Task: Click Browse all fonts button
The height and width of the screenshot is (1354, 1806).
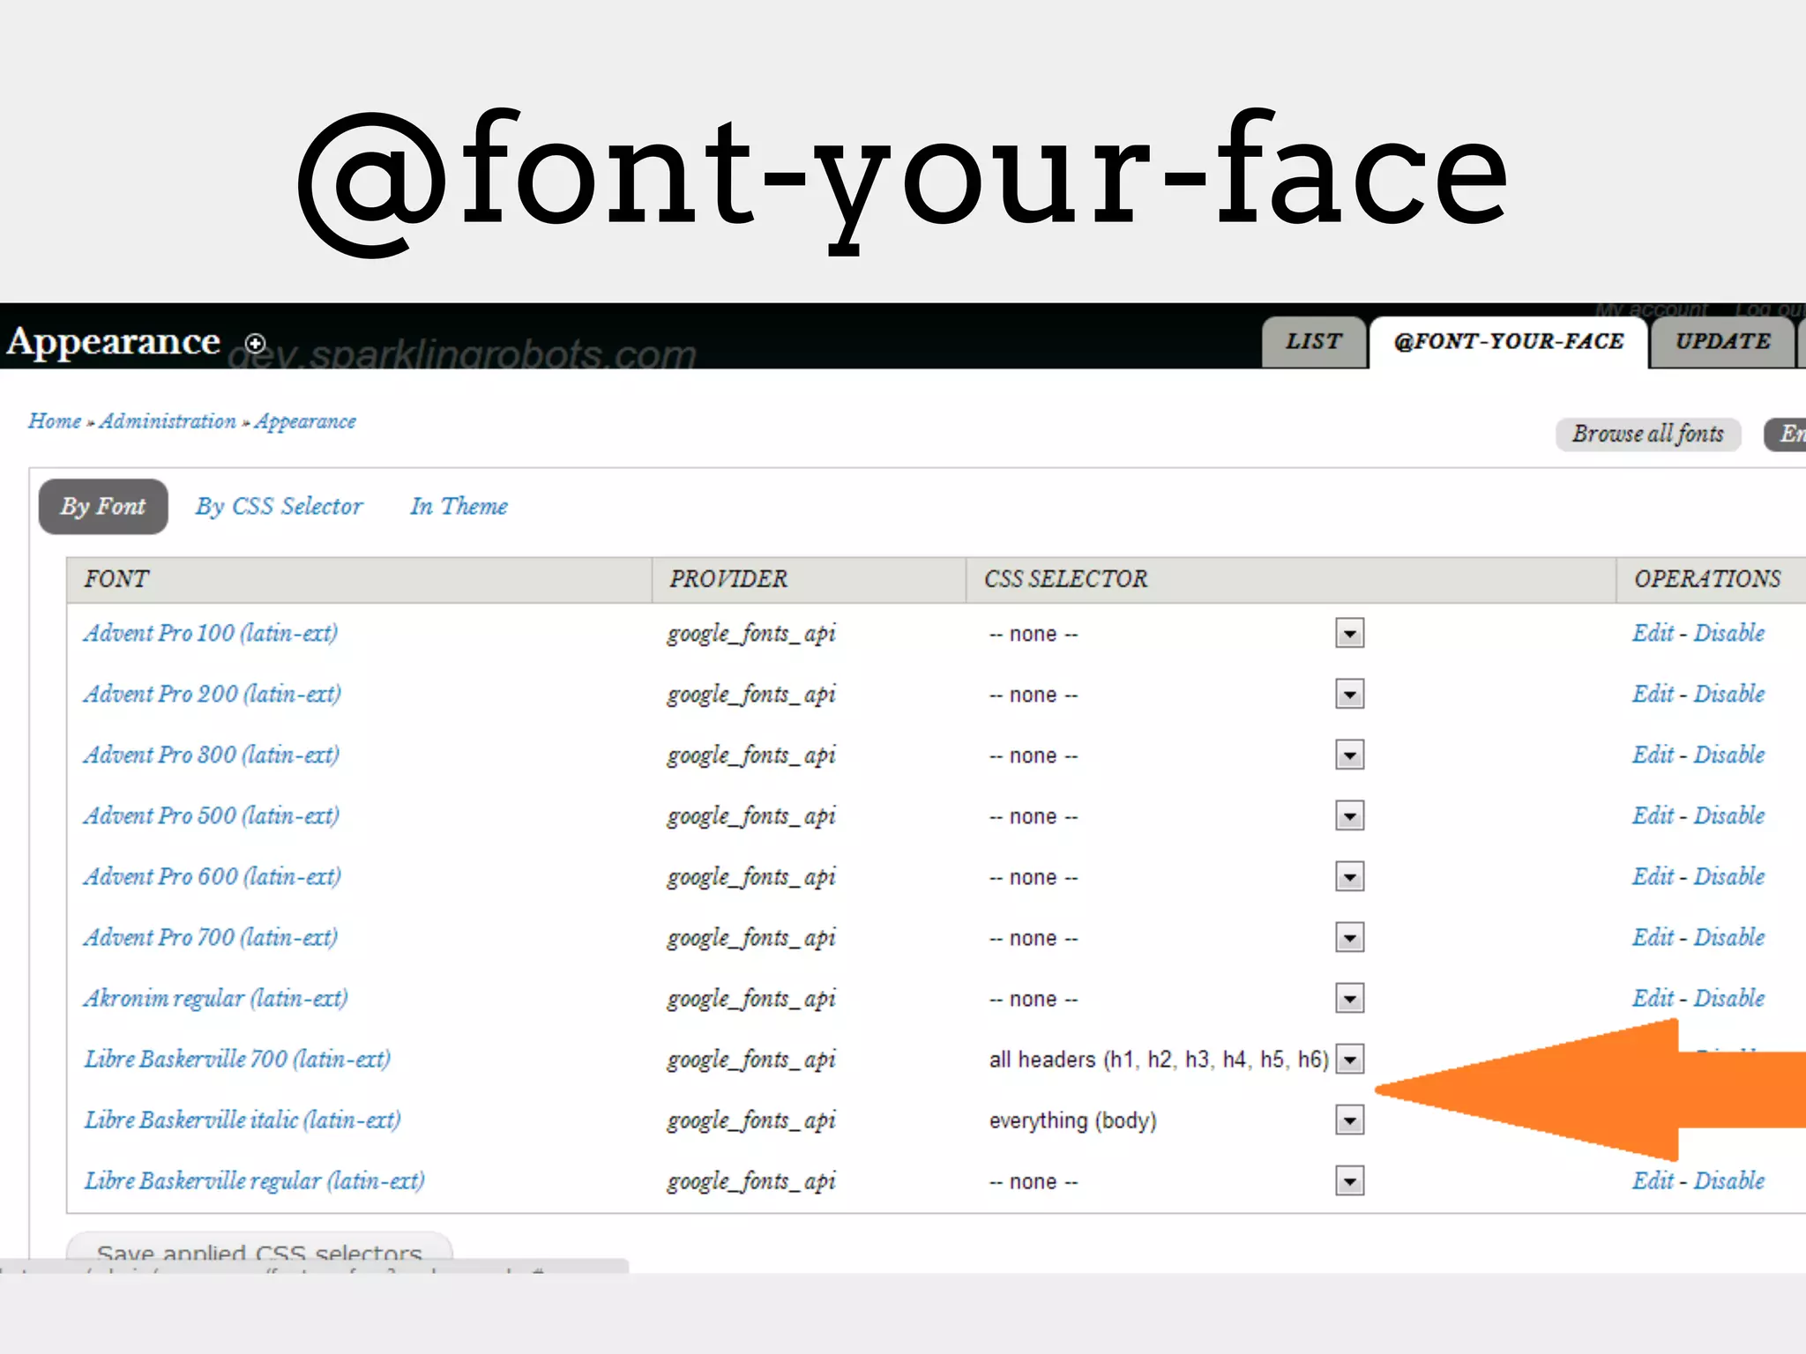Action: click(1647, 434)
